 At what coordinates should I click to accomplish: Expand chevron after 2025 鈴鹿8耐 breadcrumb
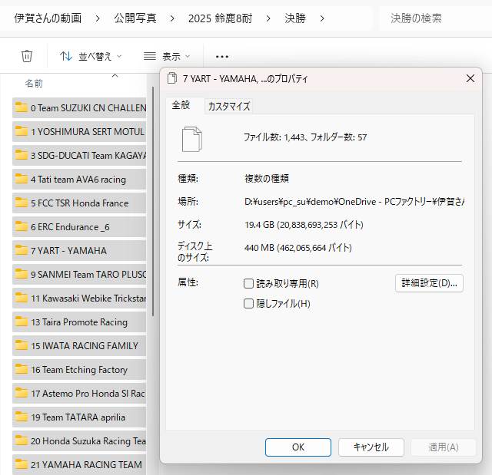coord(268,18)
